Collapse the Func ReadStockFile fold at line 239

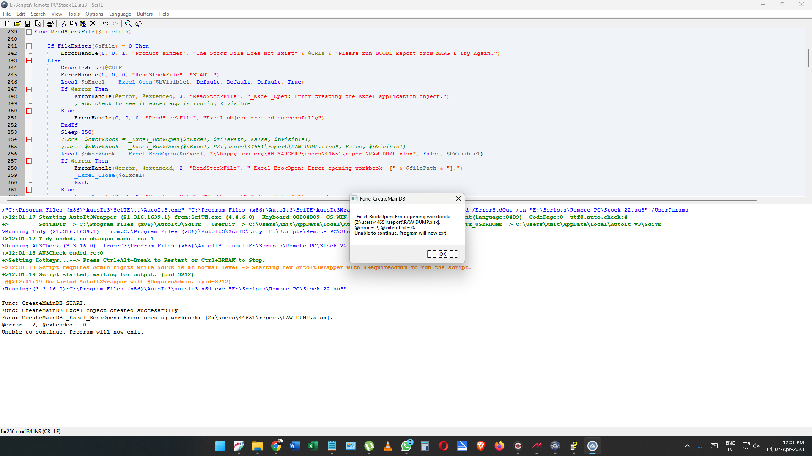[x=29, y=32]
